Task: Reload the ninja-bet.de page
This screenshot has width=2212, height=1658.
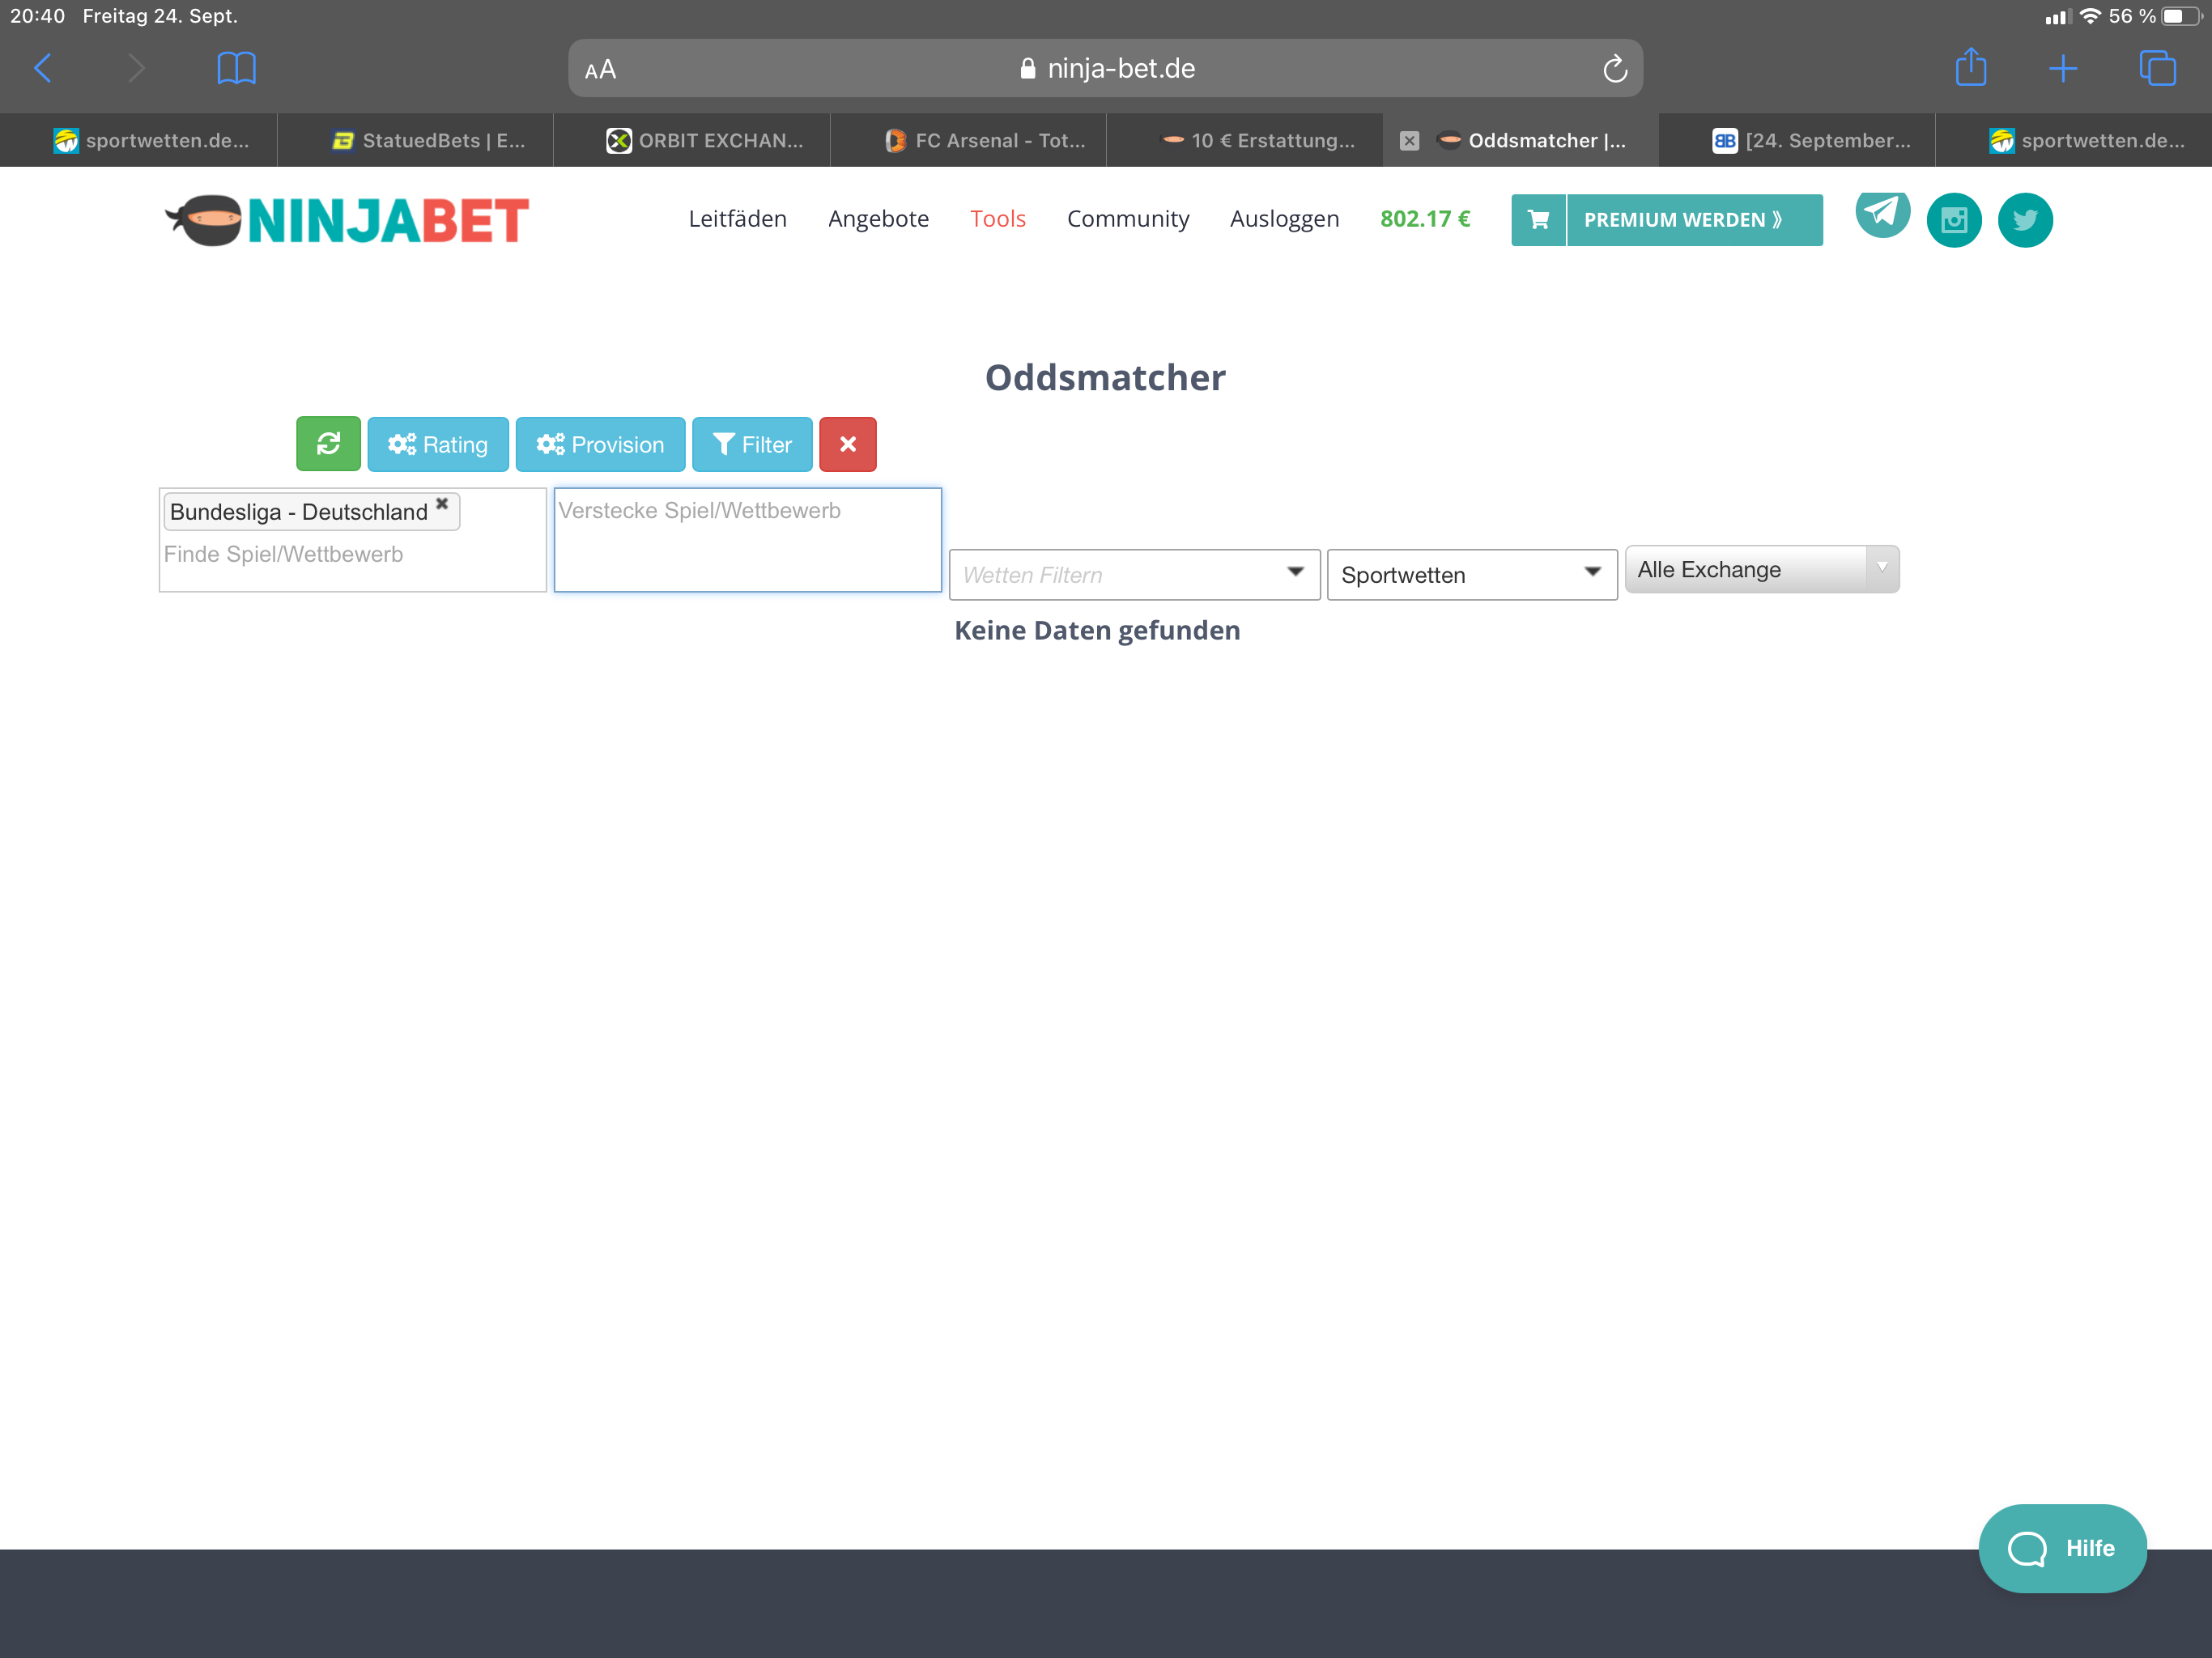Action: click(x=1614, y=68)
